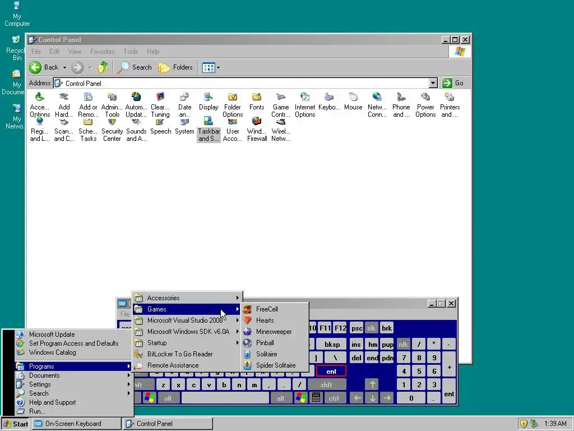The height and width of the screenshot is (431, 574).
Task: Open Automatic Updates icon
Action: pos(136,104)
